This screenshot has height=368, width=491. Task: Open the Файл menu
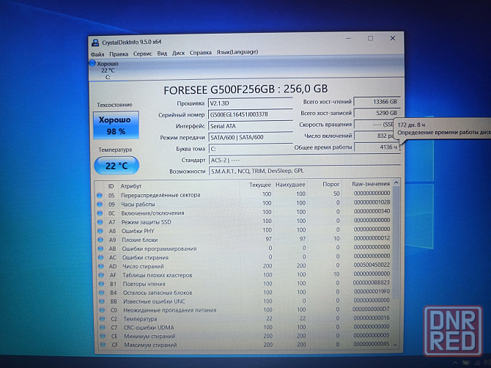pyautogui.click(x=97, y=54)
